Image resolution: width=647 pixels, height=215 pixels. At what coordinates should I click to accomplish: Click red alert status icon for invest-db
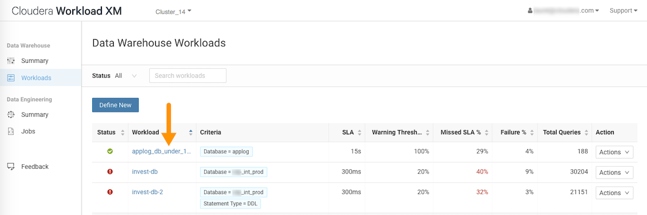(110, 172)
